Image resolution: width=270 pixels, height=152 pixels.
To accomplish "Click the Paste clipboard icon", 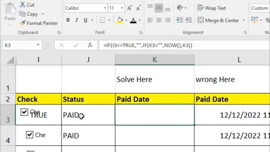I will [10, 8].
